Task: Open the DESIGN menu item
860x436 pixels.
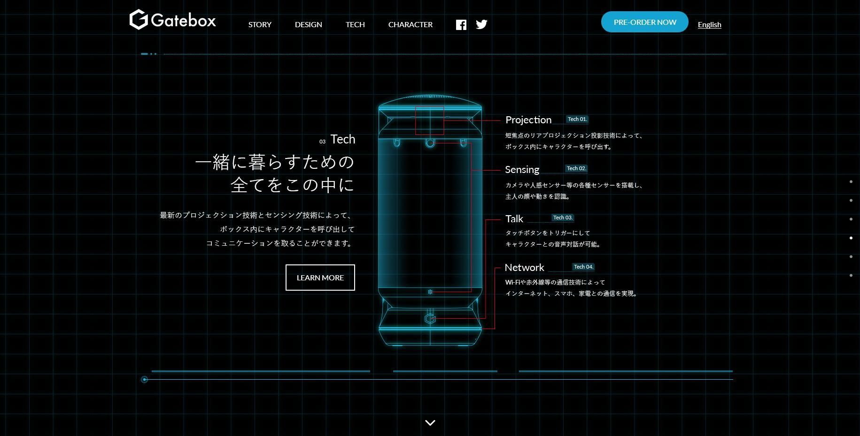Action: pos(309,24)
